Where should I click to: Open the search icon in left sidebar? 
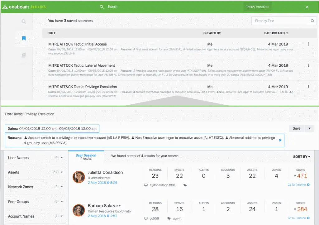pos(24,22)
